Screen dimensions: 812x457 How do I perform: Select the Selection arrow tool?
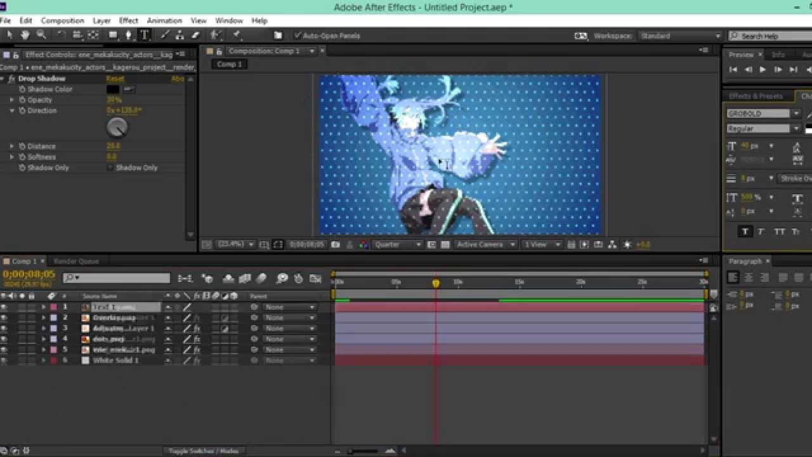point(9,36)
